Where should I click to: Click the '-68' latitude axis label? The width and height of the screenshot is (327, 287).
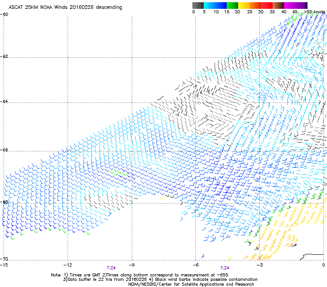coord(4,202)
